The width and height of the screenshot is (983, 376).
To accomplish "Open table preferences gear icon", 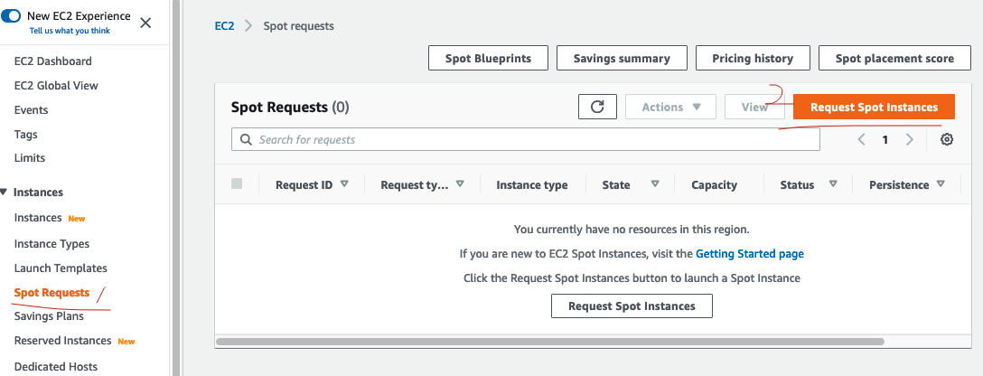I will tap(947, 140).
